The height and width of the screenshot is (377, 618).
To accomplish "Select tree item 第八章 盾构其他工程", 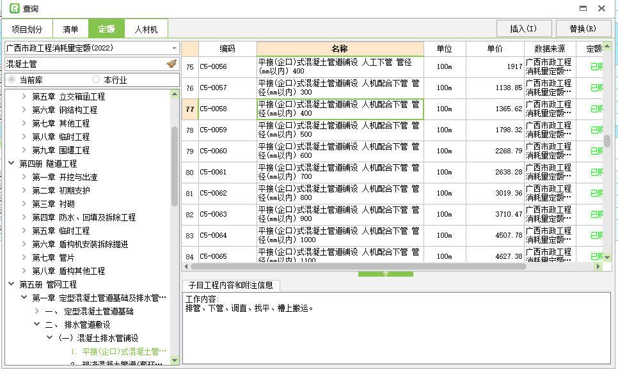I will 68,271.
